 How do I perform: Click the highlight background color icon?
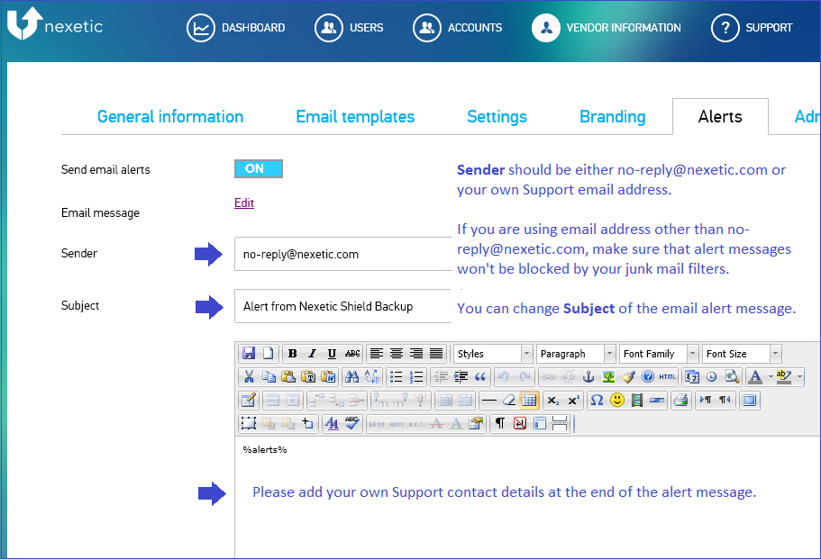[x=784, y=376]
